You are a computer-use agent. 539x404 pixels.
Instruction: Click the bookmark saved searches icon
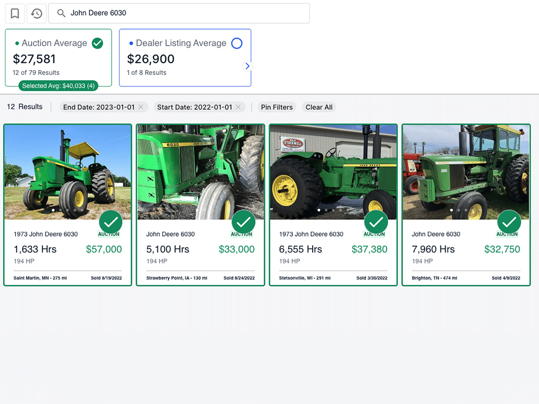pyautogui.click(x=15, y=13)
